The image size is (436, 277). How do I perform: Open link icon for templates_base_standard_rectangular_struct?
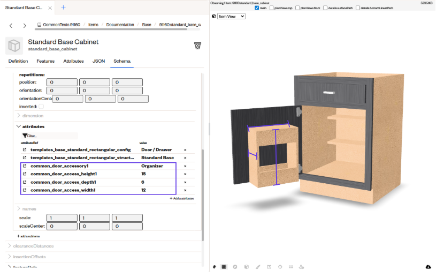25,158
